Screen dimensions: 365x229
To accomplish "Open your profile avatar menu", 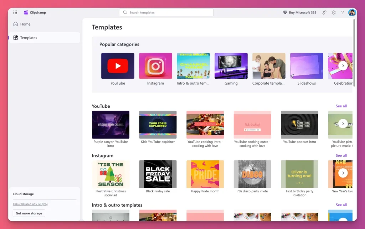I will (x=352, y=12).
